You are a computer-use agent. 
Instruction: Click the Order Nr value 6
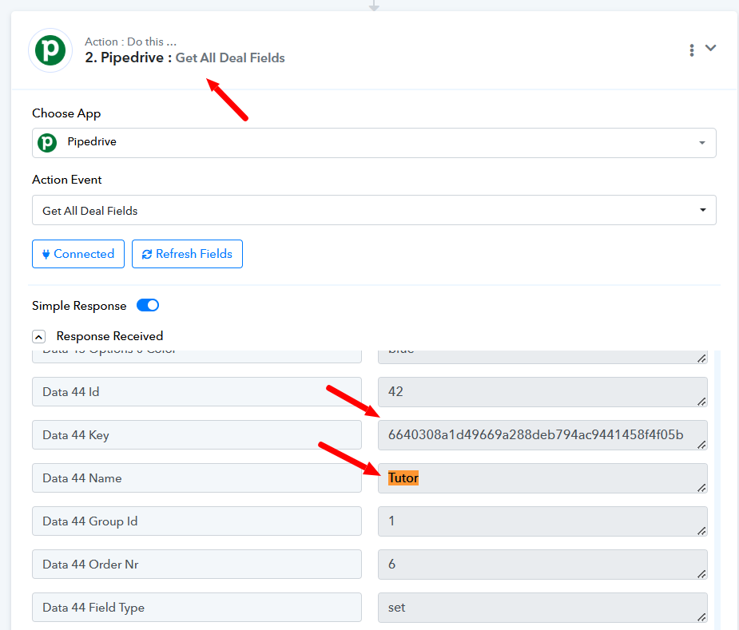click(x=542, y=564)
